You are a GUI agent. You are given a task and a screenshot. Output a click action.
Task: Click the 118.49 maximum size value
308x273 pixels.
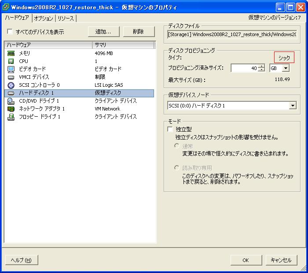(282, 79)
